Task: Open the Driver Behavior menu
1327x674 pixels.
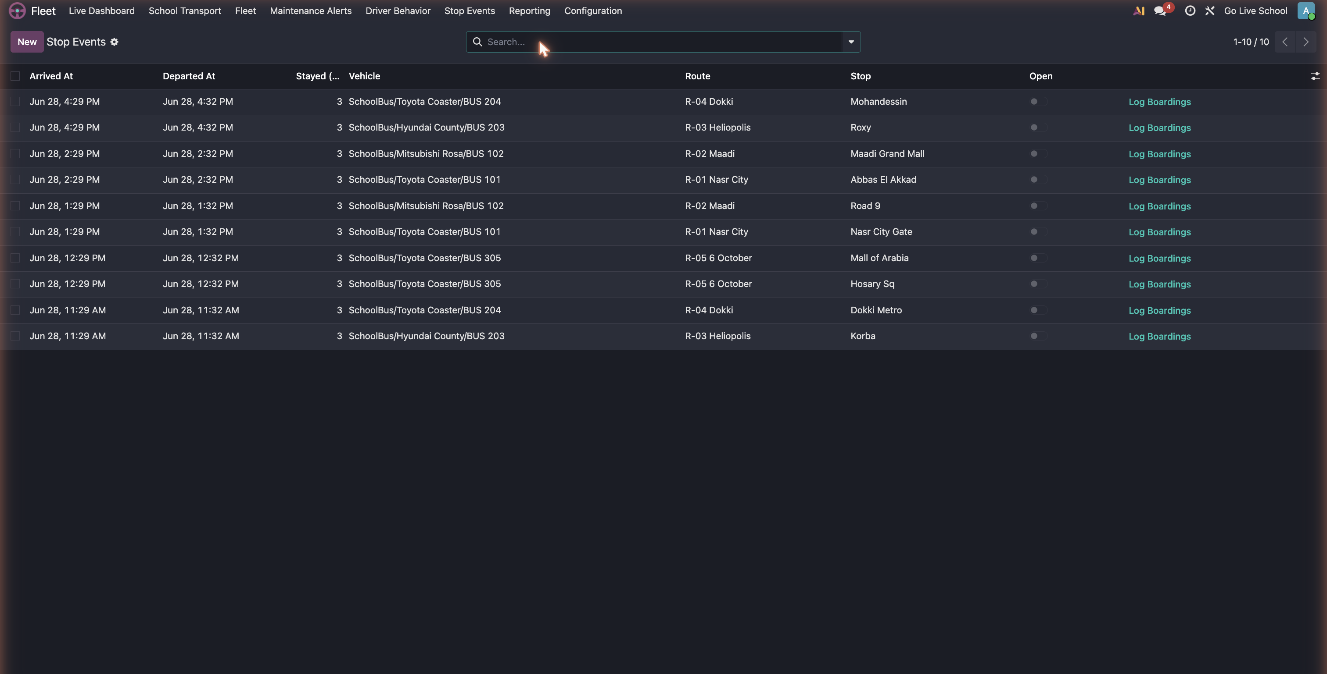Action: pyautogui.click(x=398, y=11)
